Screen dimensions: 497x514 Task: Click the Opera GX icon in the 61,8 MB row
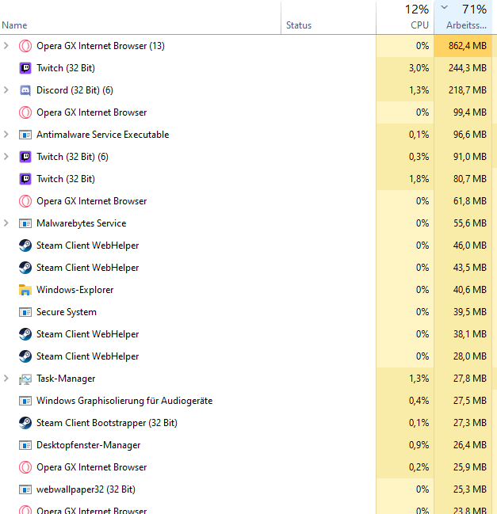(25, 201)
